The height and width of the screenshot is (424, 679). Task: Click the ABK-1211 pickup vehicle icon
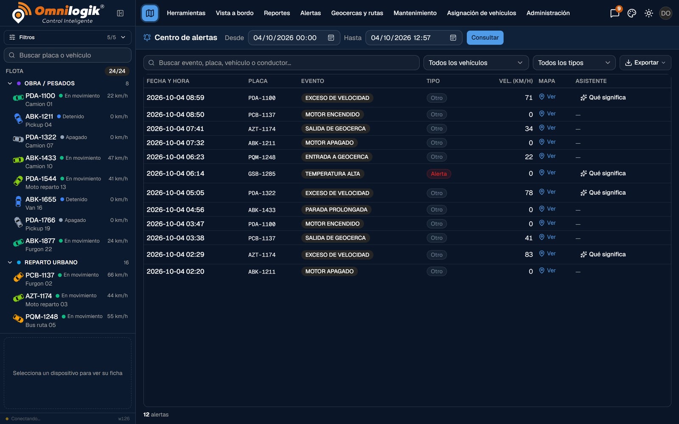pyautogui.click(x=18, y=119)
